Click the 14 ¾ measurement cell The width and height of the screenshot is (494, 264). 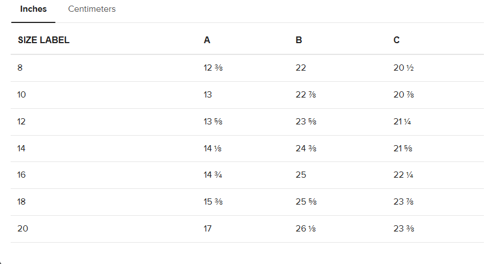coord(213,175)
